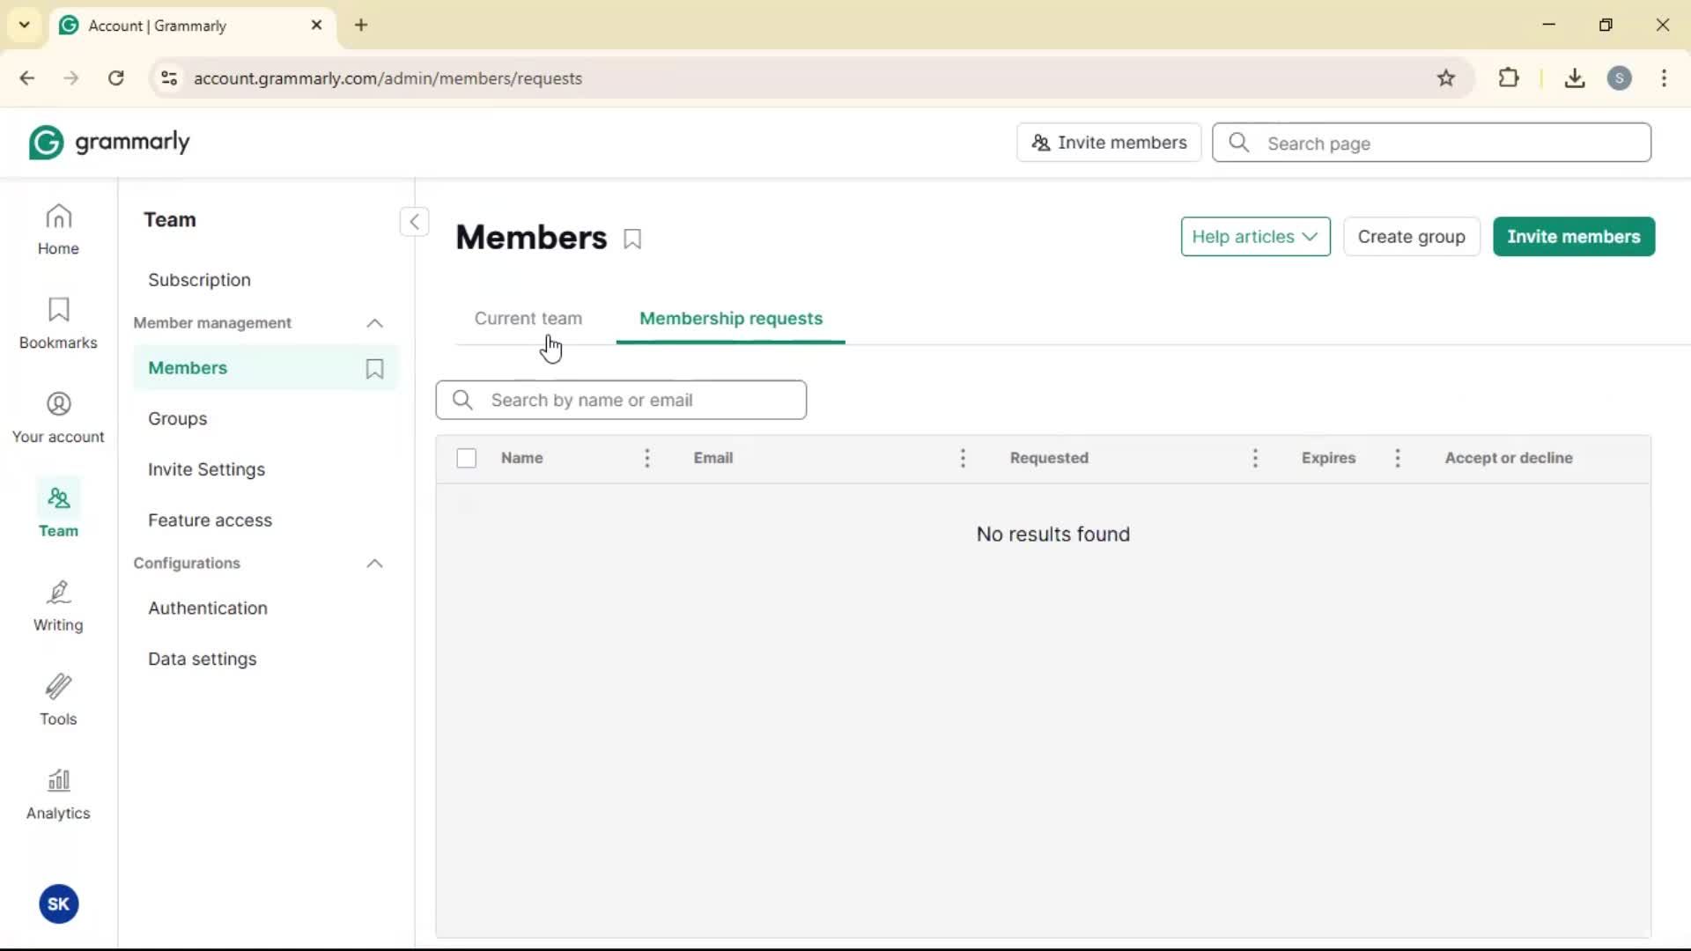Bookmark the Members page via the heading icon

pyautogui.click(x=632, y=240)
